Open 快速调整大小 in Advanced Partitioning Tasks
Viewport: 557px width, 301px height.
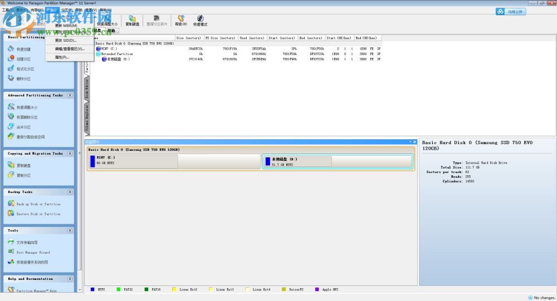pyautogui.click(x=23, y=107)
